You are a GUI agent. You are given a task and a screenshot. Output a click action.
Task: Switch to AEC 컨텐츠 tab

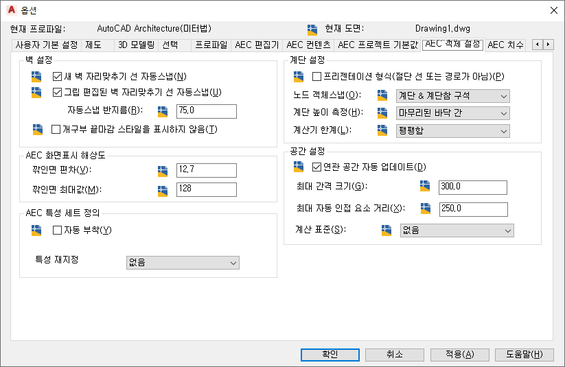[x=308, y=45]
